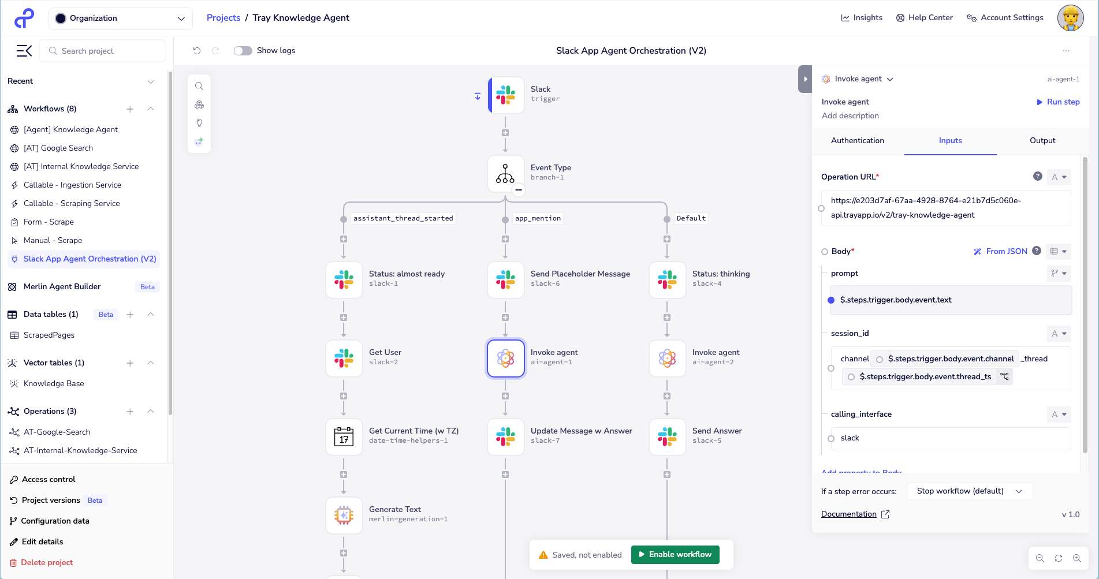Open the step error handling dropdown
This screenshot has height=579, width=1099.
[969, 491]
